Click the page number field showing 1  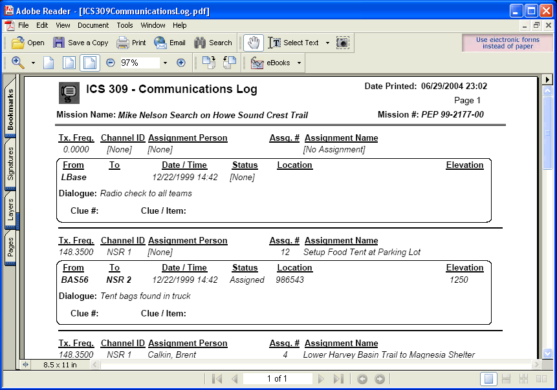click(x=277, y=379)
